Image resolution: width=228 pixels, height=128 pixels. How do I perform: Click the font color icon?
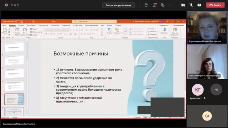click(76, 34)
